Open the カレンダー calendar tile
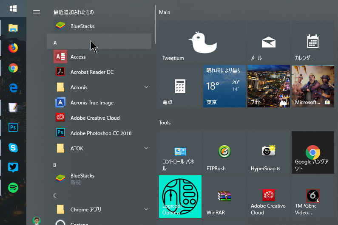Screen dimensions: 338x225 (313, 42)
